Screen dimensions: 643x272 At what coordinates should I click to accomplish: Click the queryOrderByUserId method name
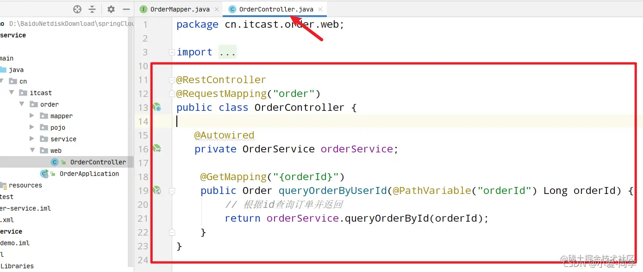tap(332, 191)
